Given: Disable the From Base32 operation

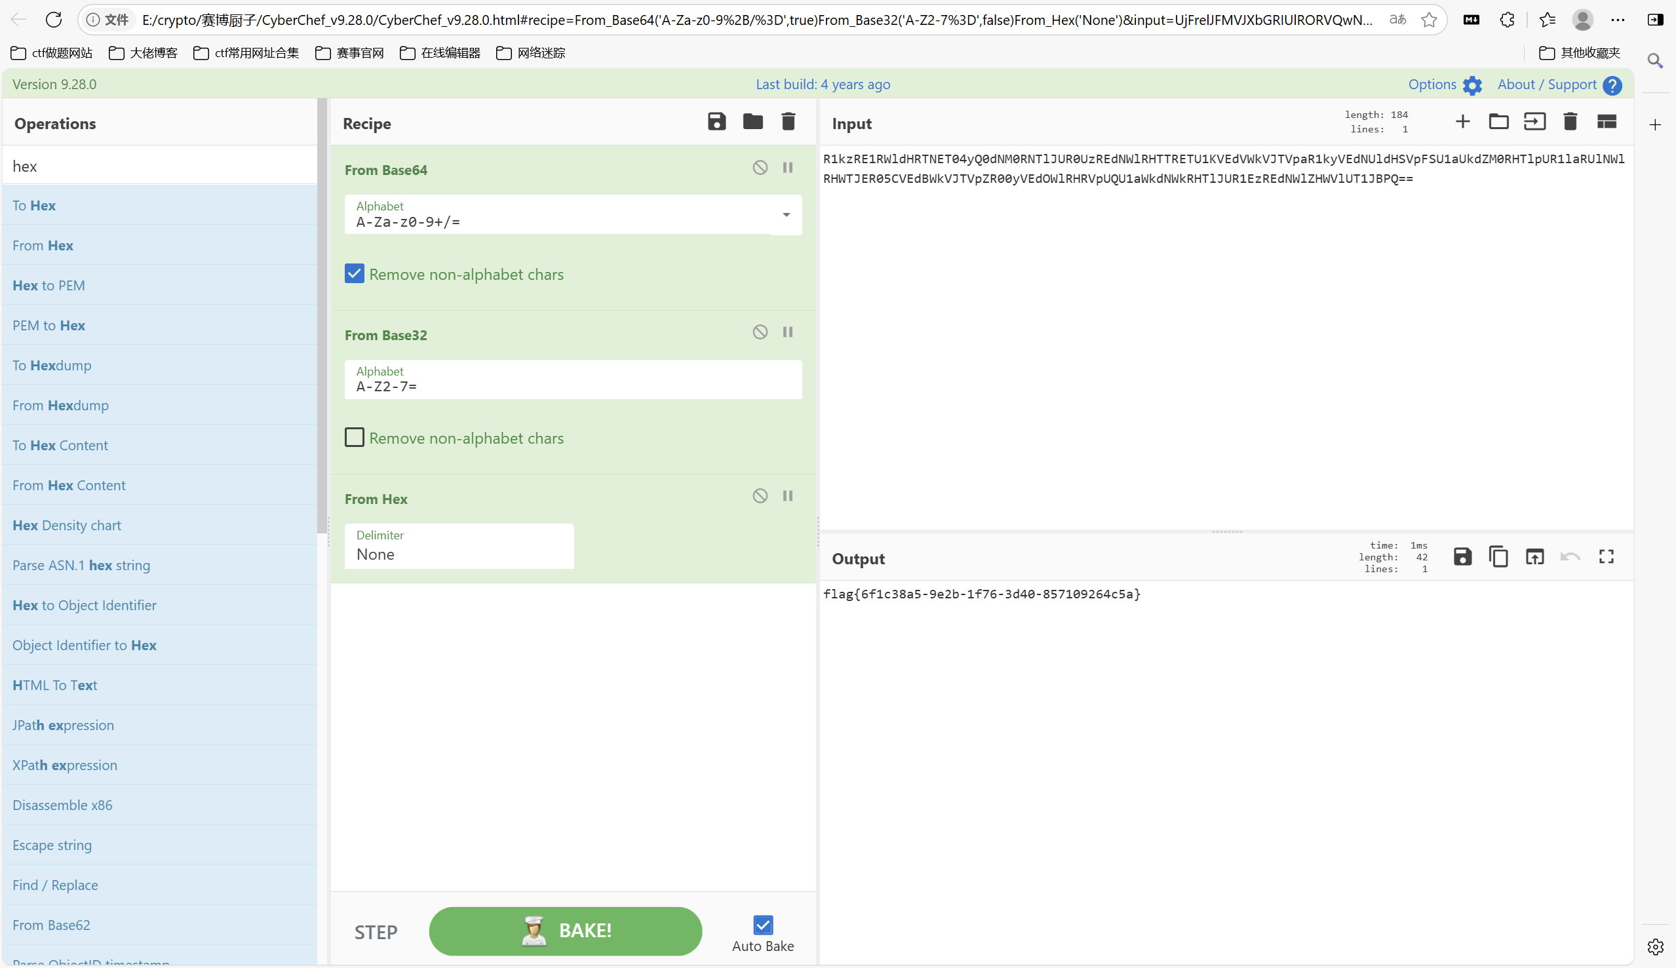Looking at the screenshot, I should 760,332.
